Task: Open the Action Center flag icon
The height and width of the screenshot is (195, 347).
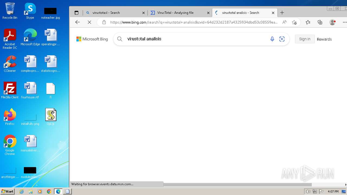Action: 321,191
